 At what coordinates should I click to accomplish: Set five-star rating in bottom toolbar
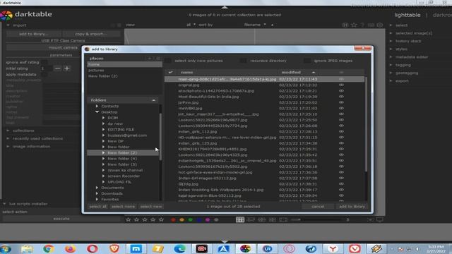point(161,219)
